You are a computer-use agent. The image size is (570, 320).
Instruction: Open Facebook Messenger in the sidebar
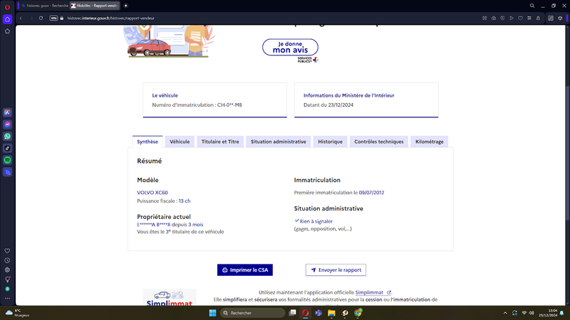click(7, 124)
